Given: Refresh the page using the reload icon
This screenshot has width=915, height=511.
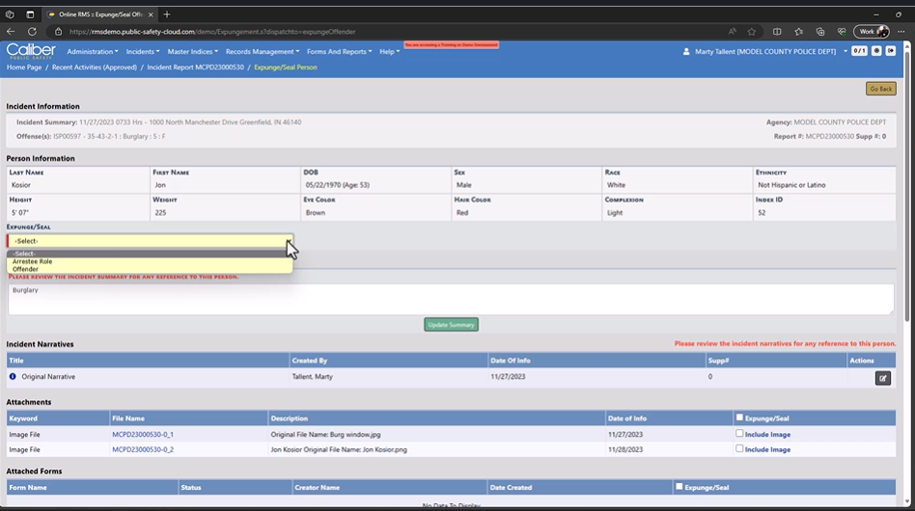Looking at the screenshot, I should [x=34, y=31].
